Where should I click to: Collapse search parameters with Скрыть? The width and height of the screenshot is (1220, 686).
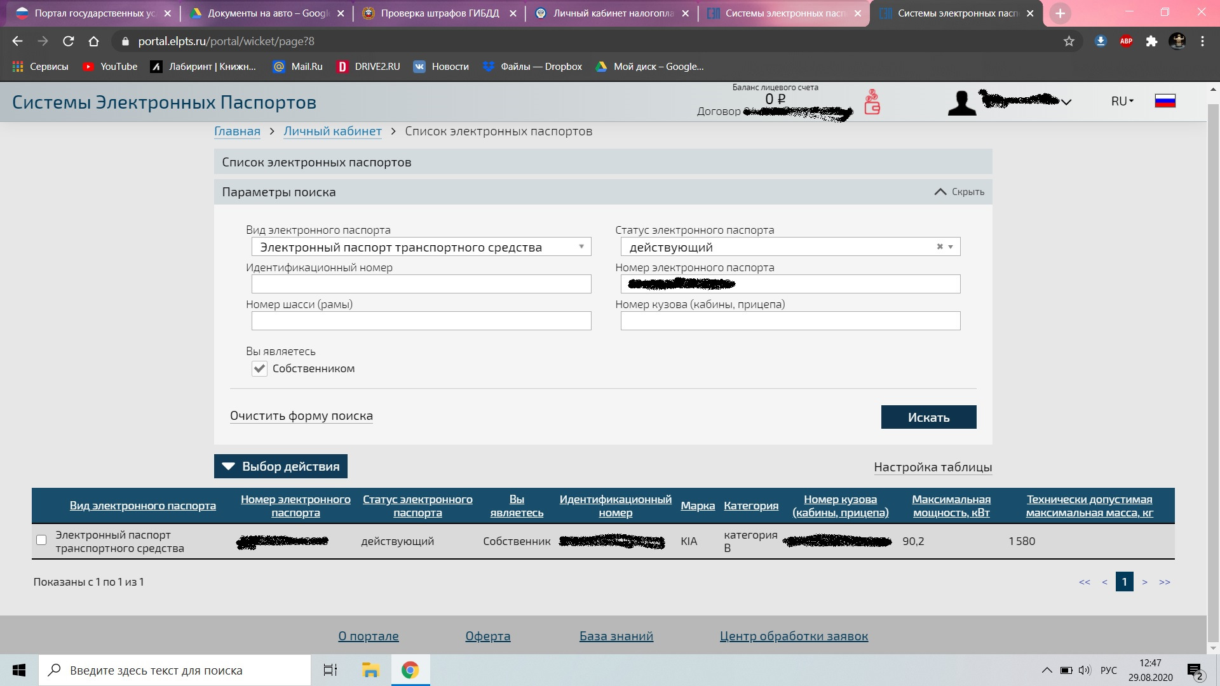click(959, 192)
